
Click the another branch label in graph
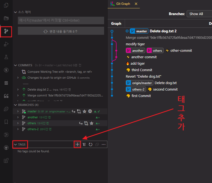pyautogui.click(x=135, y=51)
